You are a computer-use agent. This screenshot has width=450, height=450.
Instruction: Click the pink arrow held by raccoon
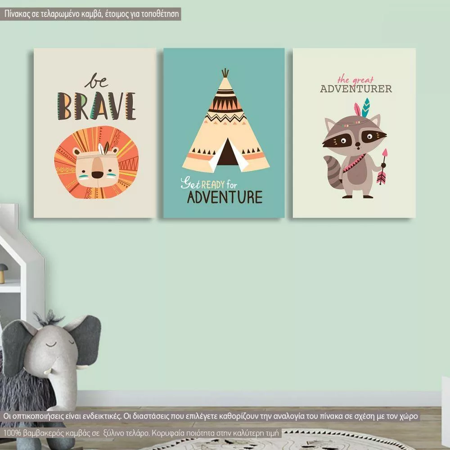tap(383, 167)
